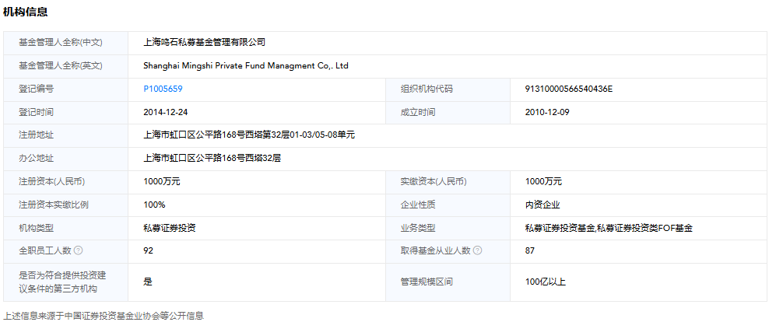
Task: Click management scale value 100亿以上
Action: tap(546, 282)
